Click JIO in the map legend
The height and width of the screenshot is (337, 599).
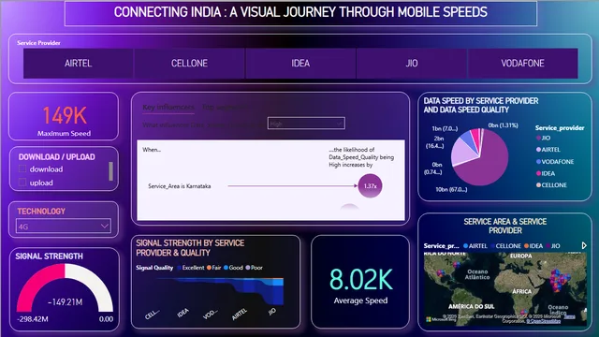click(553, 246)
